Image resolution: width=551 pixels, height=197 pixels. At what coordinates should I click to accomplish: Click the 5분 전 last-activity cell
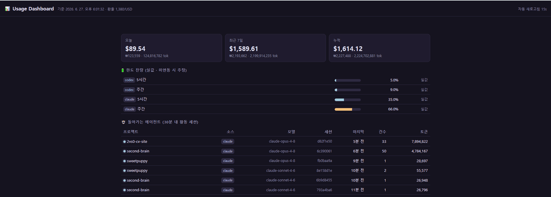(359, 141)
